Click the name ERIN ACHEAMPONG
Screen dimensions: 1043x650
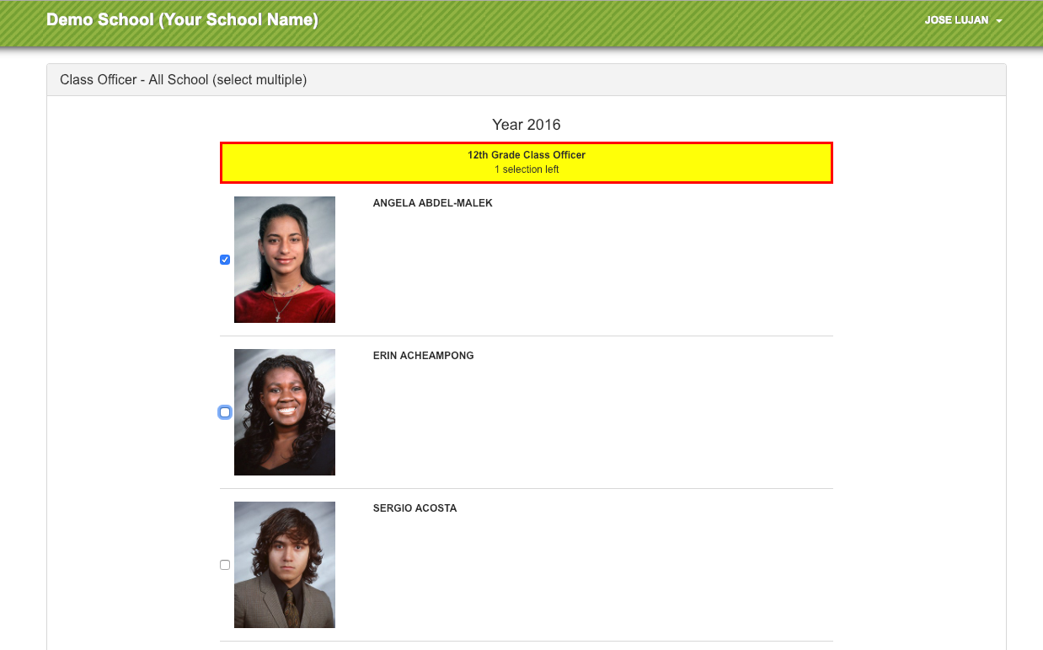(x=424, y=355)
